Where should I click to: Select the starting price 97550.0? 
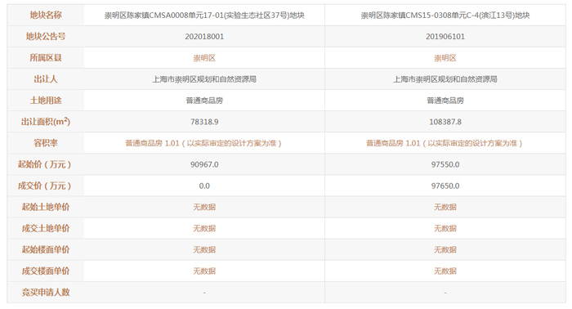tap(445, 164)
